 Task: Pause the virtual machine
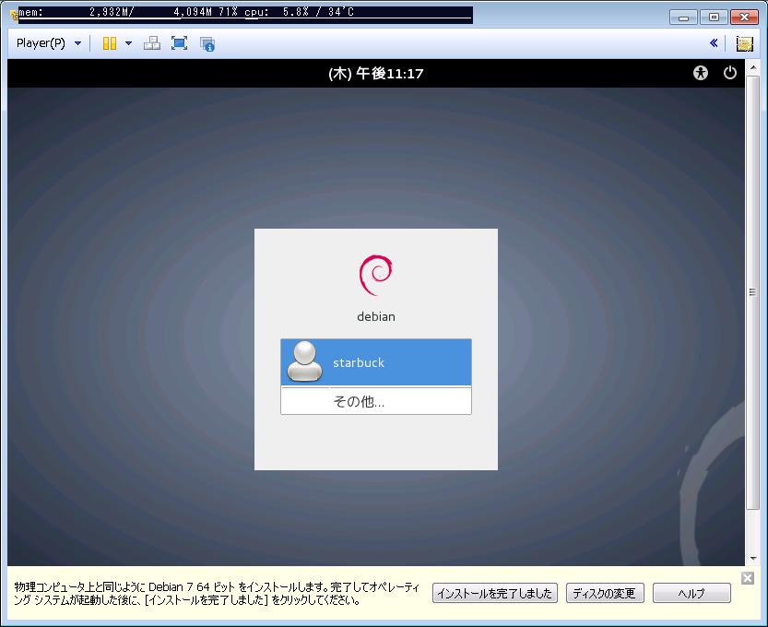point(109,43)
